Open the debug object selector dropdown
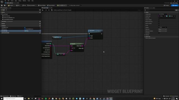Viewport: 179px width, 100px height. click(x=75, y=5)
